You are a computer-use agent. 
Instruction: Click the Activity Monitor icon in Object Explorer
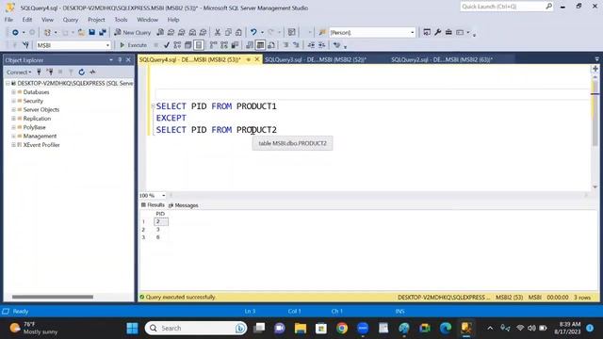[92, 73]
